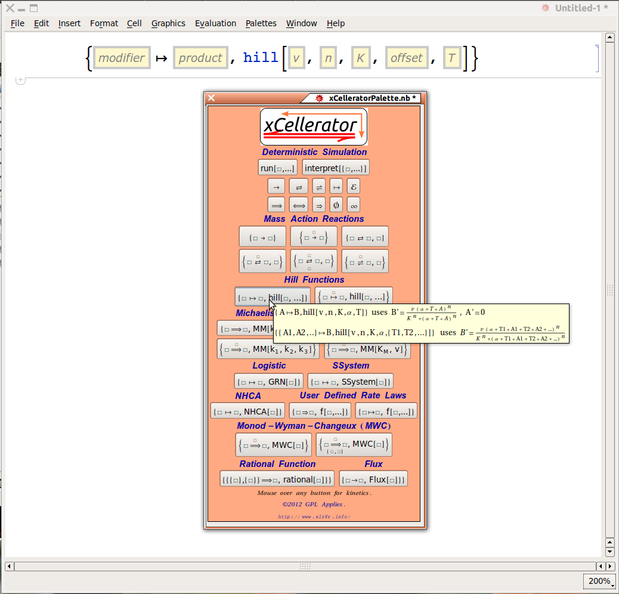
Task: Insert the maps-to arrow symbol
Action: (x=336, y=187)
